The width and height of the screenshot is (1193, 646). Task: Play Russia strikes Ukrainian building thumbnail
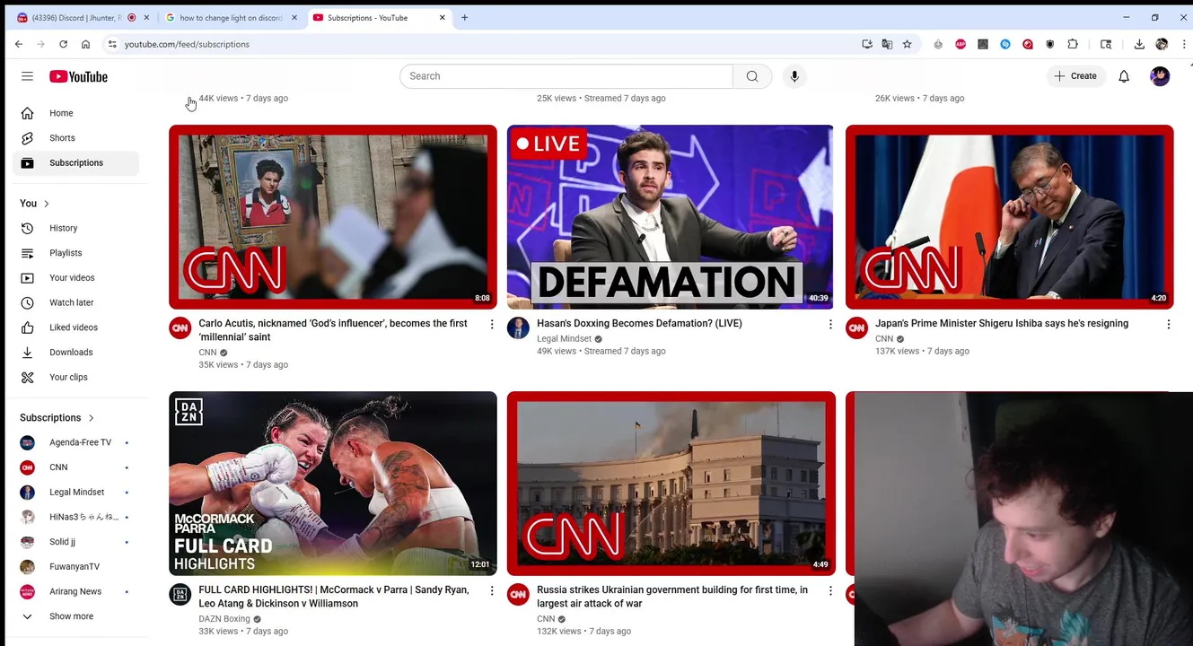point(671,484)
